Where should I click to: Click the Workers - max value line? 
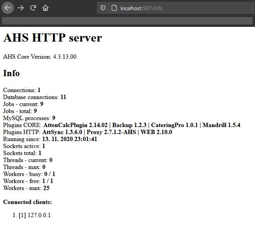point(26,188)
